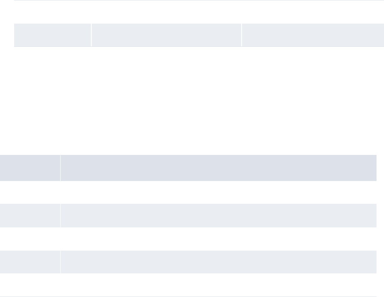Click column divider between top table's right cells

click(x=241, y=35)
